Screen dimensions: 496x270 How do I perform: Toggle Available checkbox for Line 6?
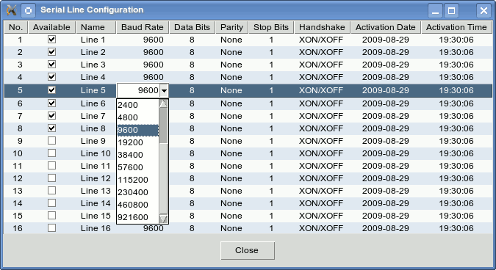pyautogui.click(x=52, y=103)
